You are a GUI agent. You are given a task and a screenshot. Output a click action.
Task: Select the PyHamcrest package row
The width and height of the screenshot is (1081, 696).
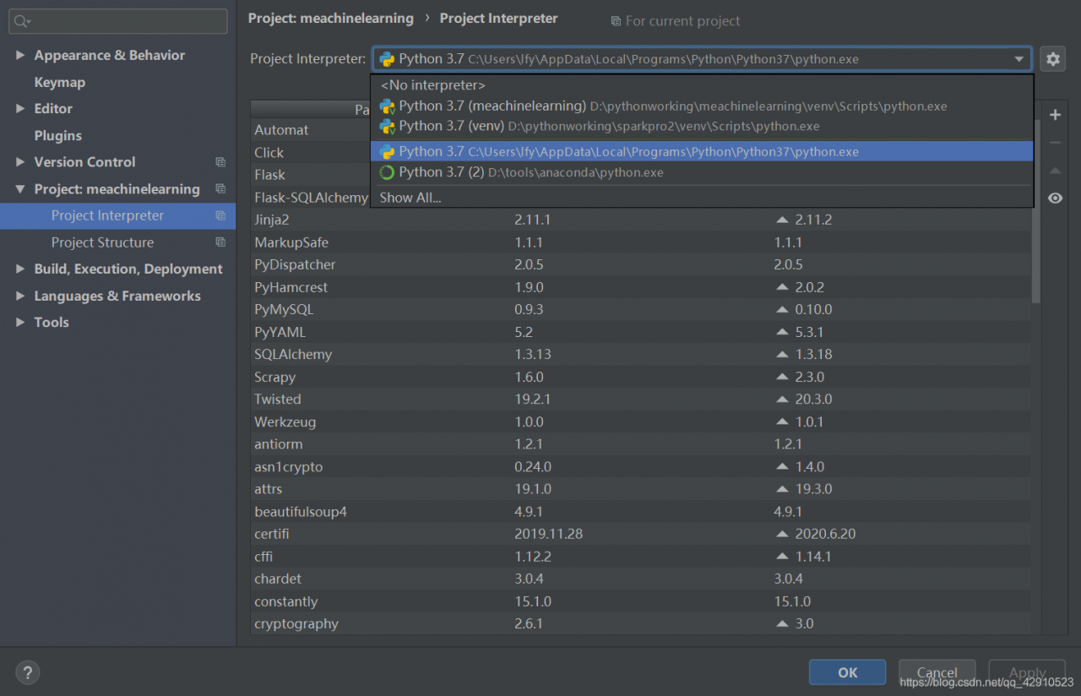(x=642, y=287)
